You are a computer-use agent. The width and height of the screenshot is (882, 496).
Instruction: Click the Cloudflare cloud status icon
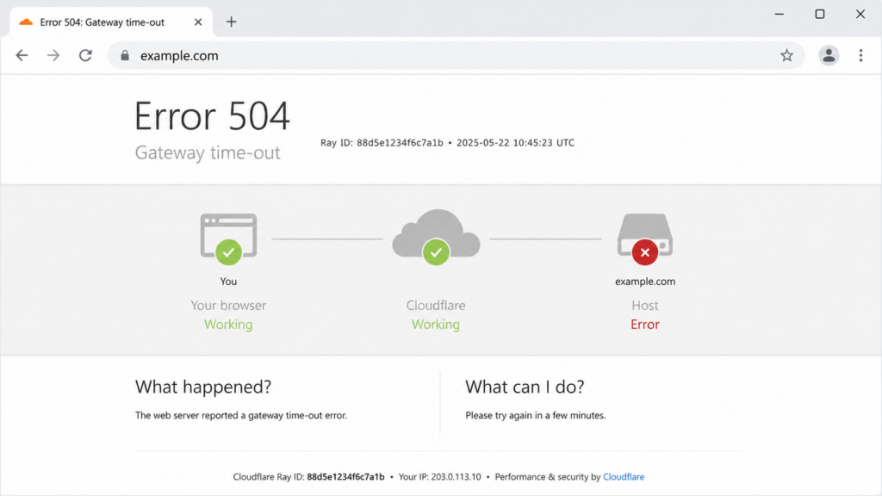click(436, 237)
